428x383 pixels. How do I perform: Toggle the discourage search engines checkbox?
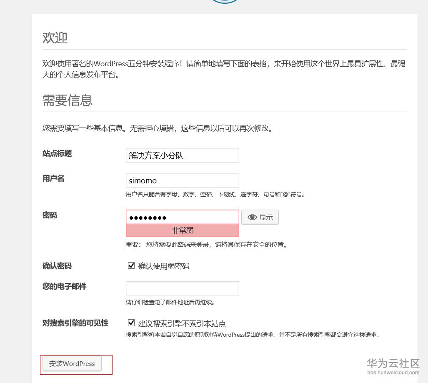(131, 323)
